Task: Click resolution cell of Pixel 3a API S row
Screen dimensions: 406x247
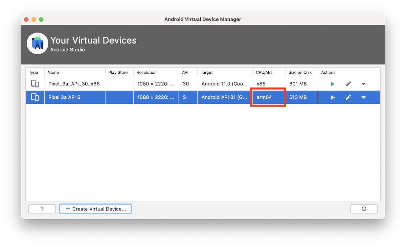Action: click(156, 97)
